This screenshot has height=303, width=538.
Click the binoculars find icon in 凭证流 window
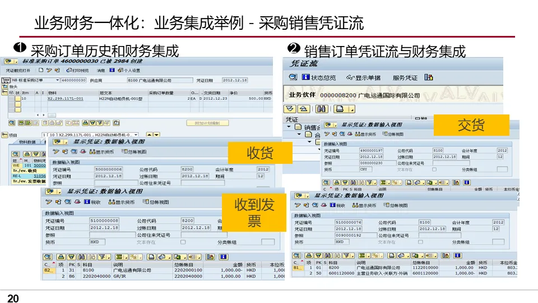click(322, 109)
